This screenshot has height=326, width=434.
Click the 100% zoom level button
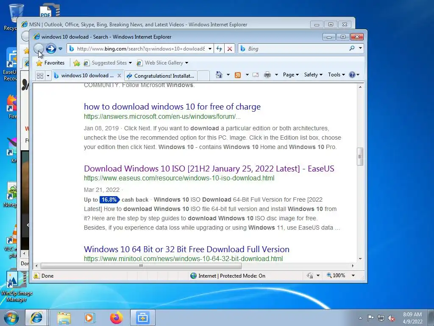pos(336,275)
